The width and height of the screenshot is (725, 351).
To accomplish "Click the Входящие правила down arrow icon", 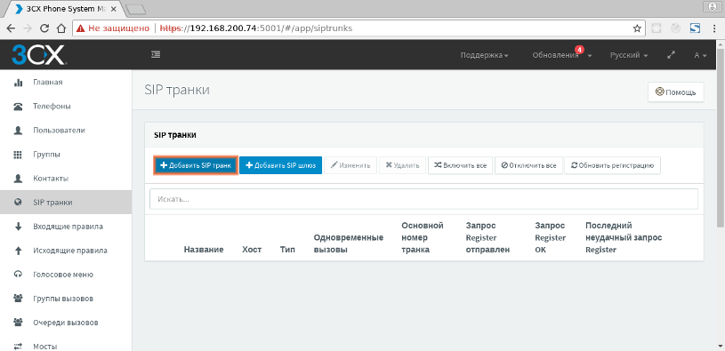I will (x=18, y=227).
